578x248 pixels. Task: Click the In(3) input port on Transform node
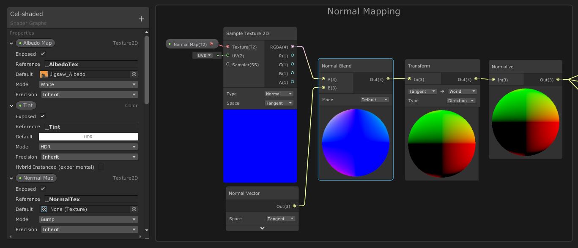point(409,79)
